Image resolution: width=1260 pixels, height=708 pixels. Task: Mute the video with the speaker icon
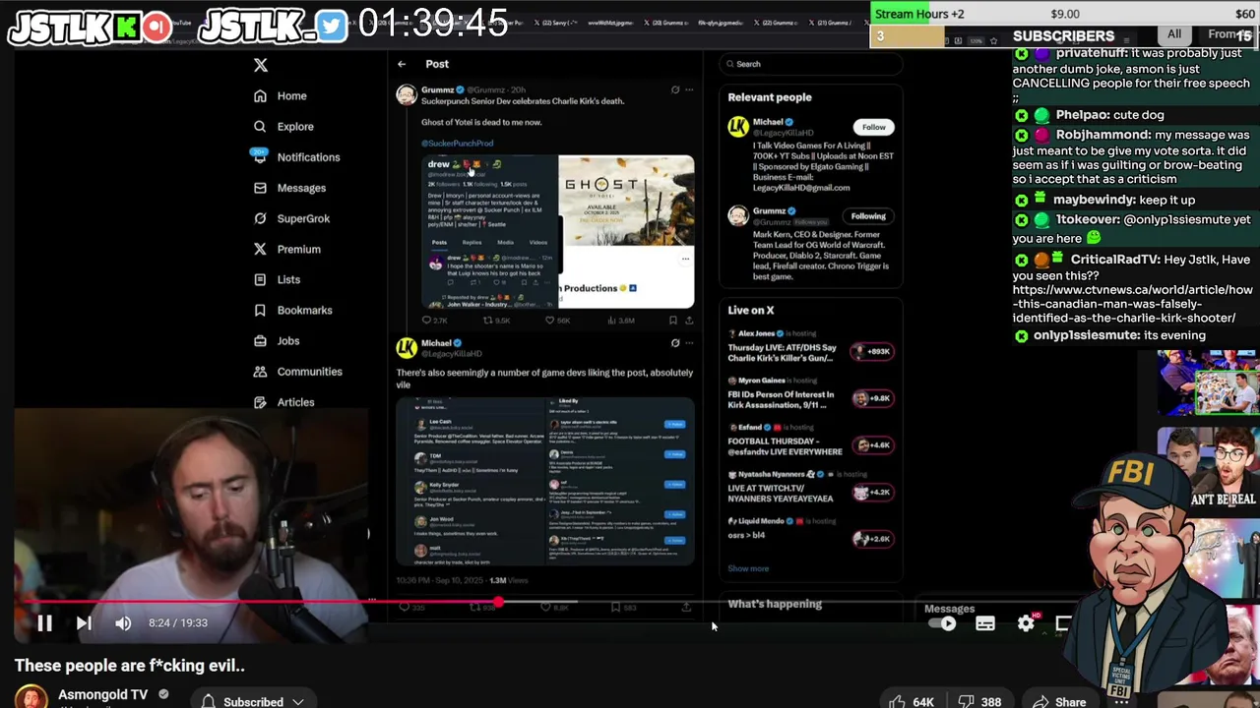pos(123,622)
